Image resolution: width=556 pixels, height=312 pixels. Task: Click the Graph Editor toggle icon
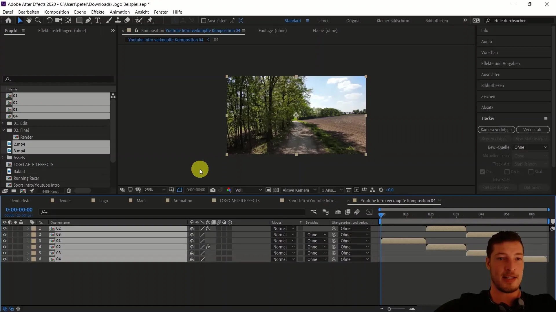coord(369,212)
